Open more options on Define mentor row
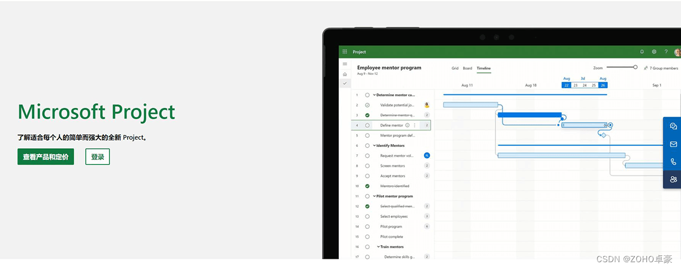 415,125
